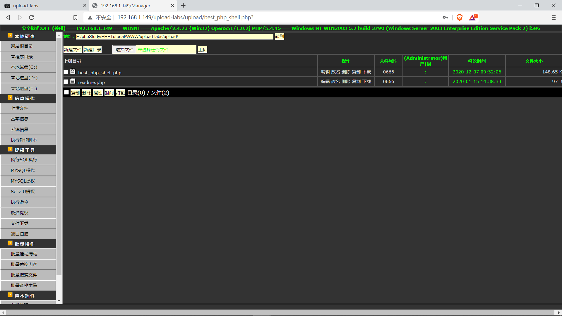Close the upload-labs tab
The width and height of the screenshot is (562, 316).
tap(85, 6)
